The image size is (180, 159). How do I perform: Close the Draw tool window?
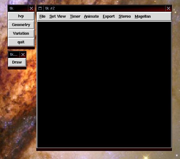(23, 55)
